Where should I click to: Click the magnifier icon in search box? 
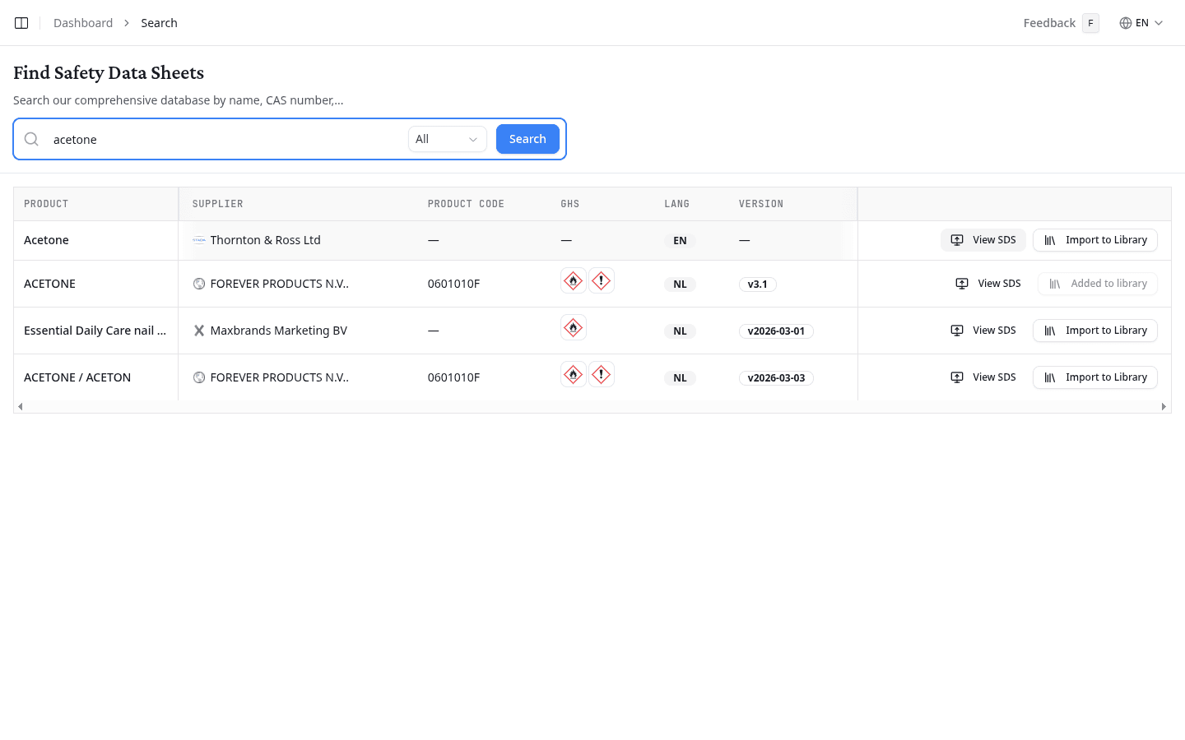pos(31,139)
